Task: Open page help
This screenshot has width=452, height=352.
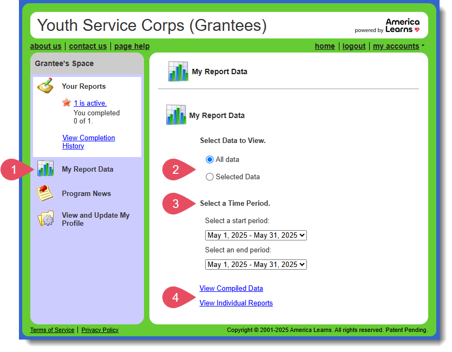Action: click(x=132, y=46)
